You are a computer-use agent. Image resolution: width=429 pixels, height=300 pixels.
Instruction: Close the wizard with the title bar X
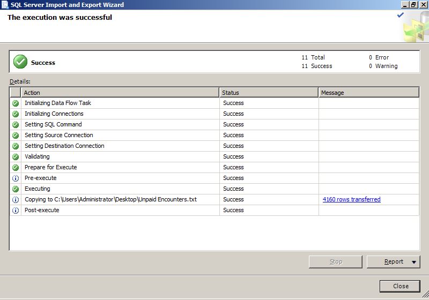[423, 5]
